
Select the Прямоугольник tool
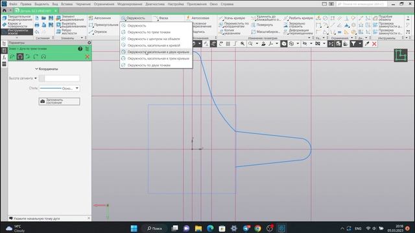[x=104, y=25]
